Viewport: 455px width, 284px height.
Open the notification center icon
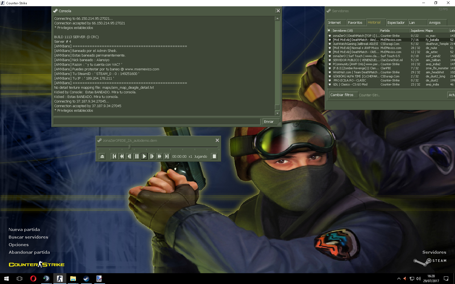click(x=446, y=279)
